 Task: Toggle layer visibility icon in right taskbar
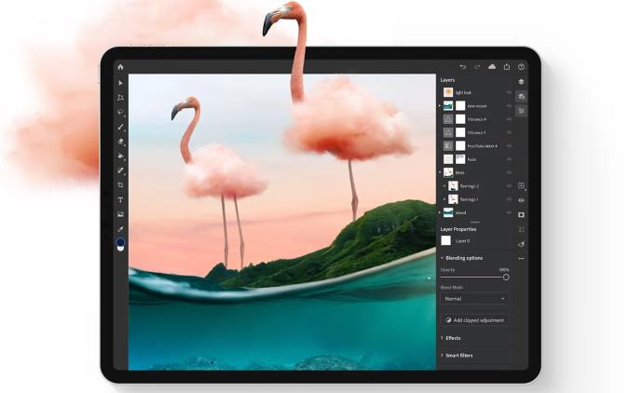[521, 200]
